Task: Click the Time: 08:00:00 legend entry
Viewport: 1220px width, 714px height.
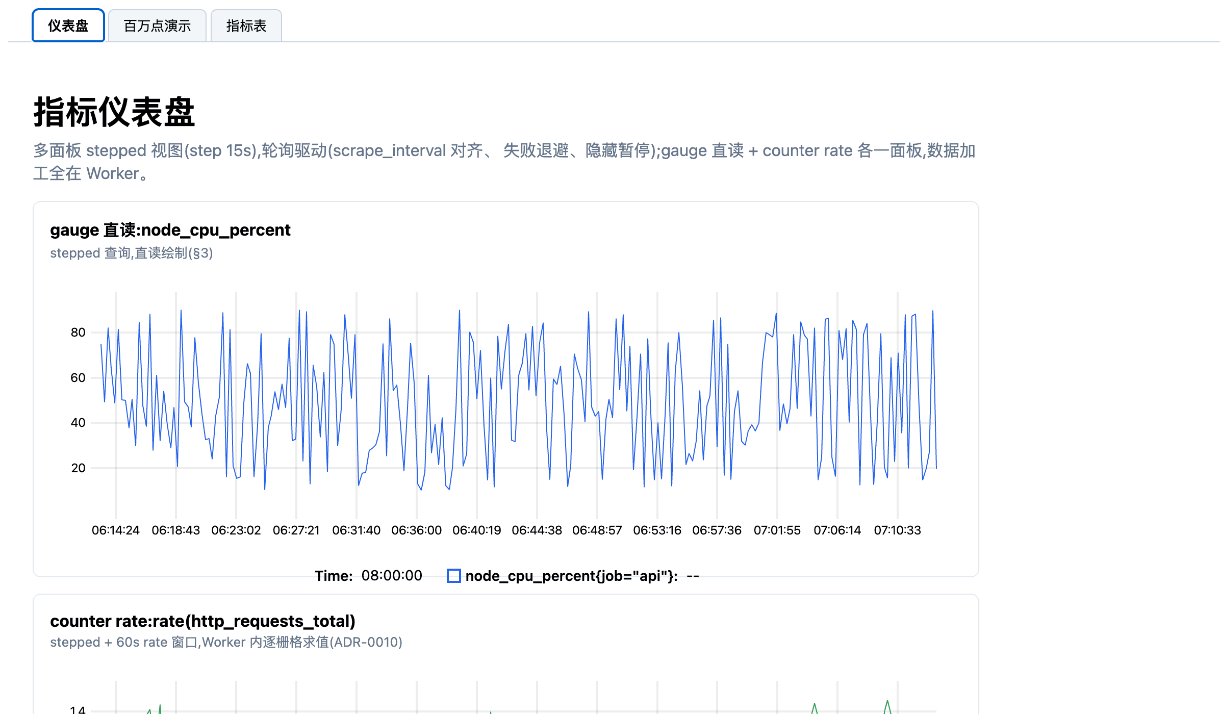Action: coord(368,576)
